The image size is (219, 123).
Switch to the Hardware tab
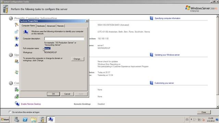coord(41,26)
